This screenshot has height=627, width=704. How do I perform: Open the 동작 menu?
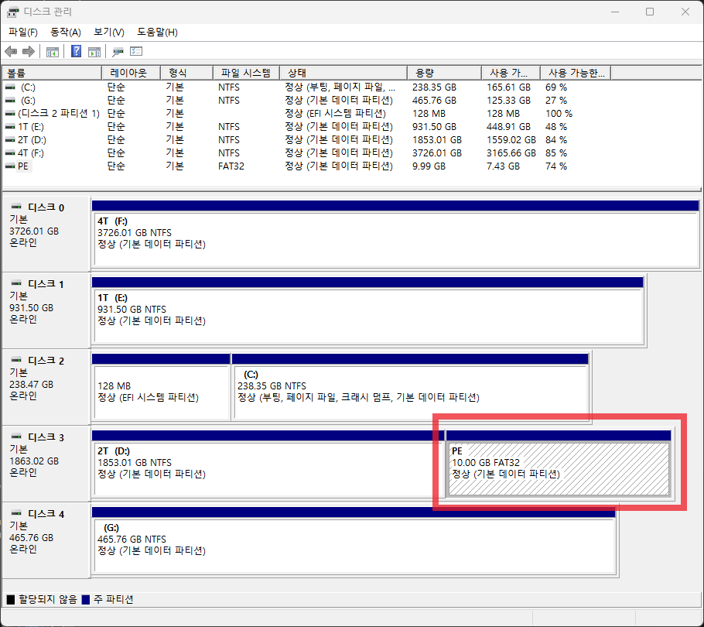66,32
